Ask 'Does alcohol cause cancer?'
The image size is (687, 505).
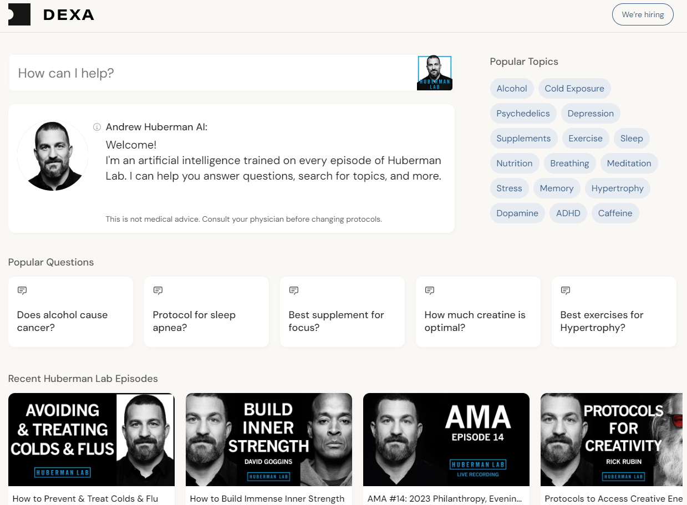(x=70, y=312)
